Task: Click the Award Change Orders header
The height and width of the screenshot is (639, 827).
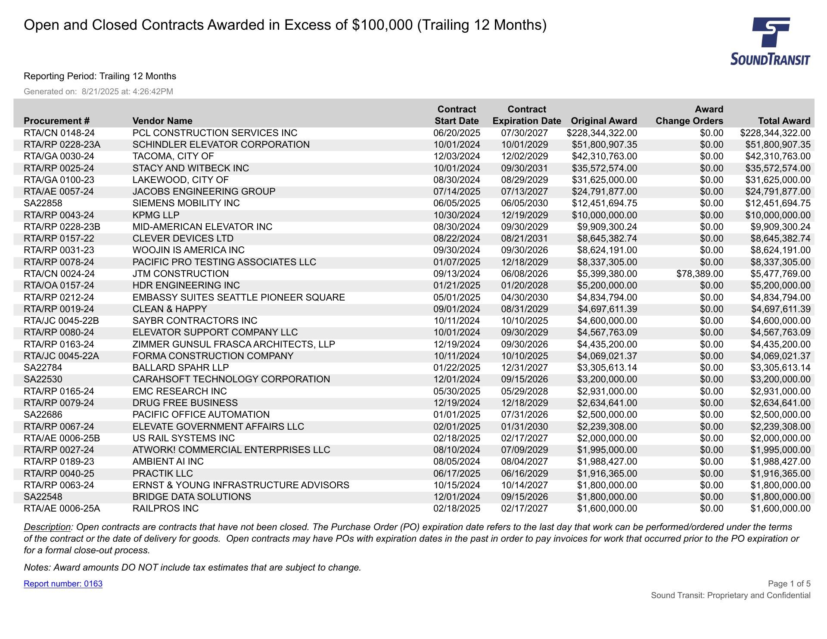Action: click(689, 115)
